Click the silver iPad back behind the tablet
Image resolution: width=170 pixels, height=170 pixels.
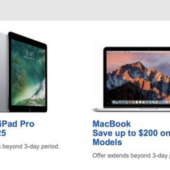tap(4, 72)
